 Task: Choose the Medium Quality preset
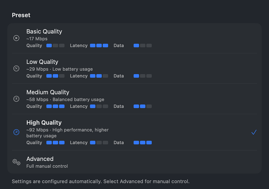(48, 92)
